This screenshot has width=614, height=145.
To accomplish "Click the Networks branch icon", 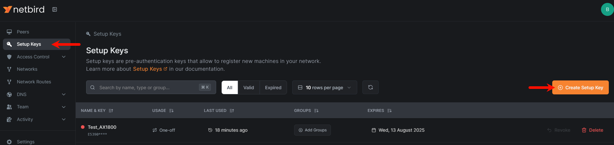I will click(x=9, y=69).
